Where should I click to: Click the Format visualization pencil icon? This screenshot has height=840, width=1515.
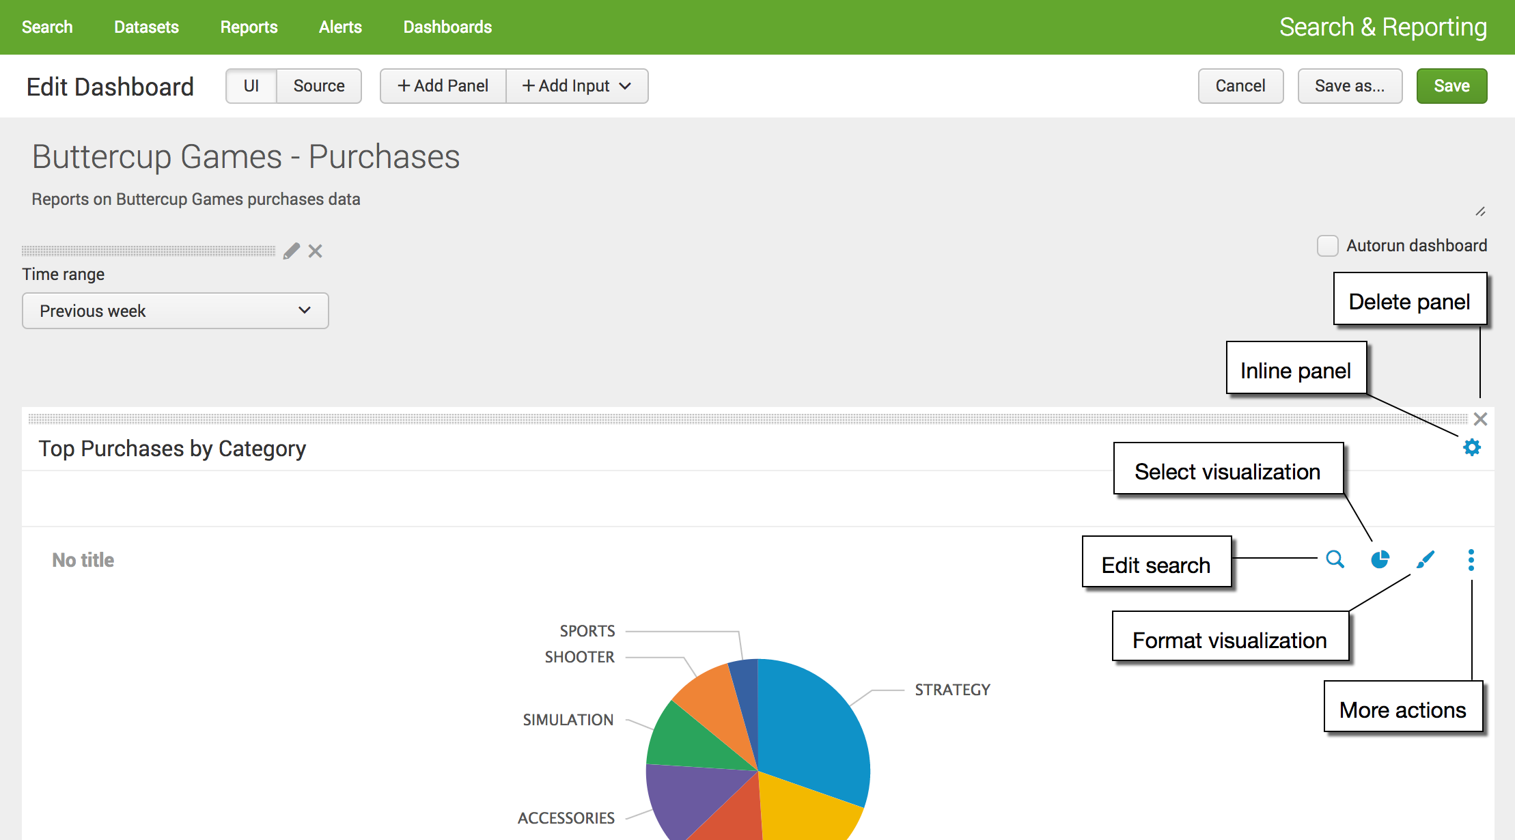tap(1425, 561)
